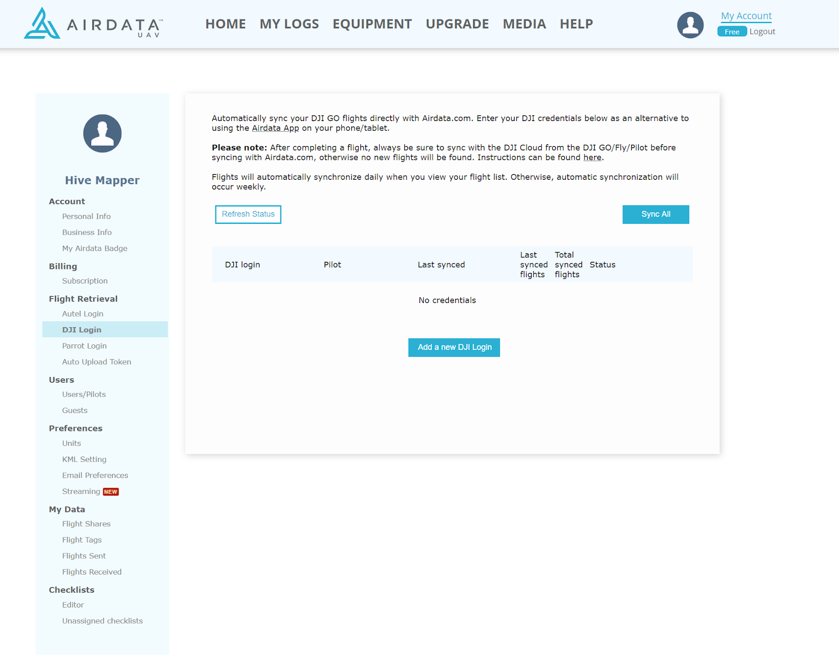Click the Refresh Status button
Viewport: 839px width, 672px height.
[x=248, y=214]
